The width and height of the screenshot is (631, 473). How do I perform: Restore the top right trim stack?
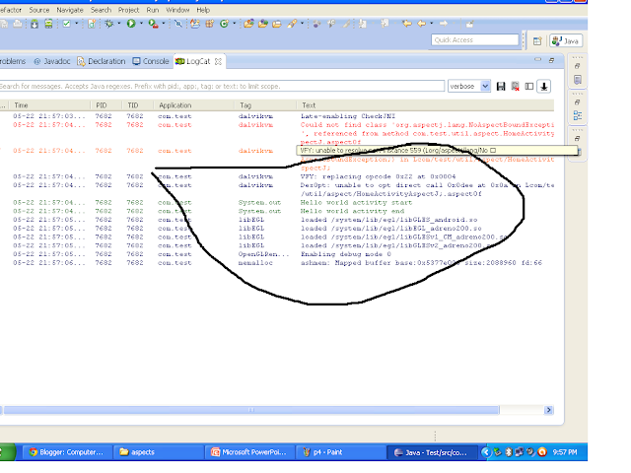[x=578, y=66]
